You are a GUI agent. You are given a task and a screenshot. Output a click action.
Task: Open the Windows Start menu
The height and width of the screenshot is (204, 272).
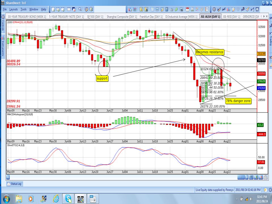pyautogui.click(x=6, y=199)
